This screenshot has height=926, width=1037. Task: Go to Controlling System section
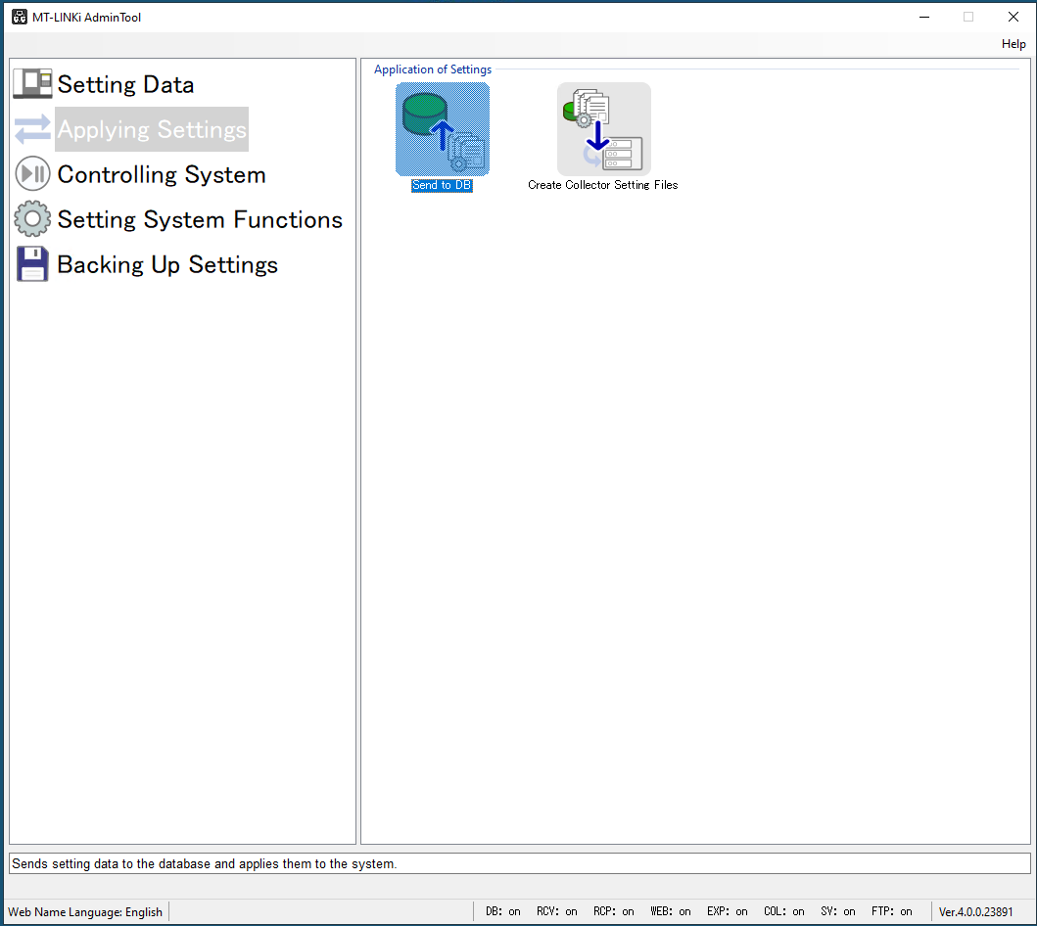point(162,174)
